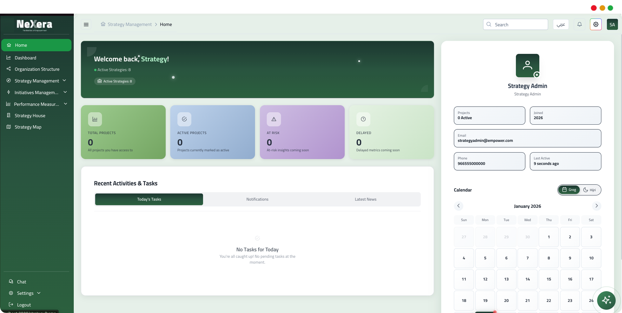
Task: Expand Initiatives Management sidebar menu
Action: point(37,93)
